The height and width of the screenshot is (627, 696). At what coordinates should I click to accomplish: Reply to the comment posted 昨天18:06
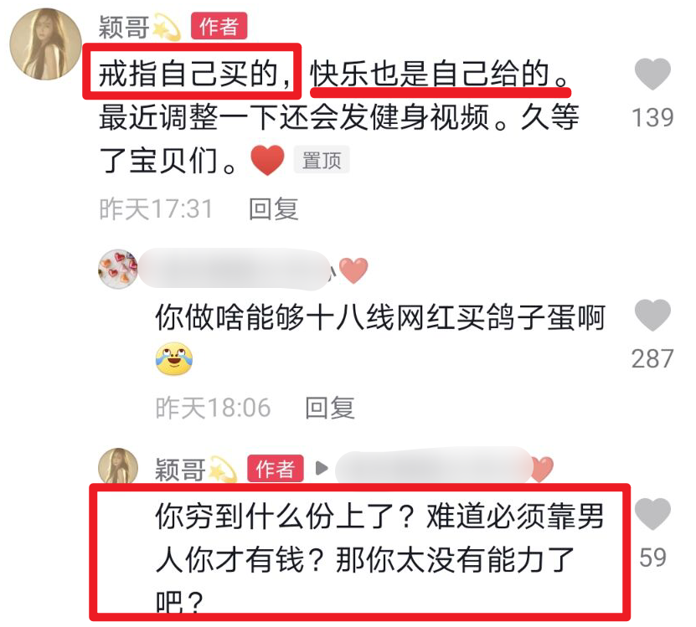click(x=330, y=408)
